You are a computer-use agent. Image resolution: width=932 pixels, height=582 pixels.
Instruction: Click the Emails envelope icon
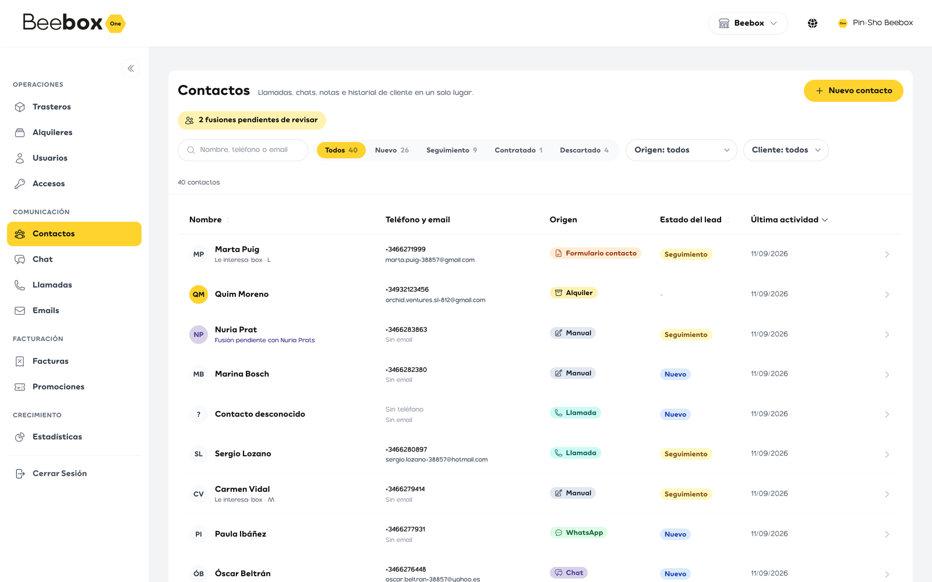[20, 311]
